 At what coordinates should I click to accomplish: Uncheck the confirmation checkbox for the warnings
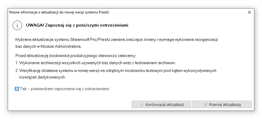[17, 89]
